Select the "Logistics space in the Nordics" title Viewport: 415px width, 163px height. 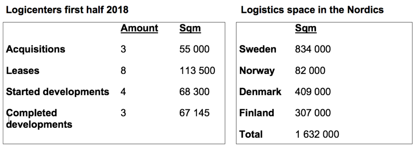(312, 10)
